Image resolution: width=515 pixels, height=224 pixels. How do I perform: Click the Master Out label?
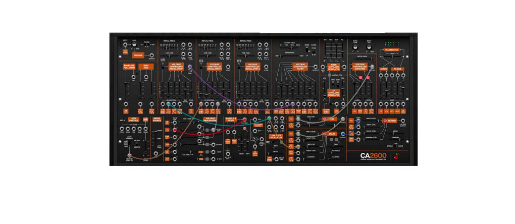pyautogui.click(x=392, y=50)
